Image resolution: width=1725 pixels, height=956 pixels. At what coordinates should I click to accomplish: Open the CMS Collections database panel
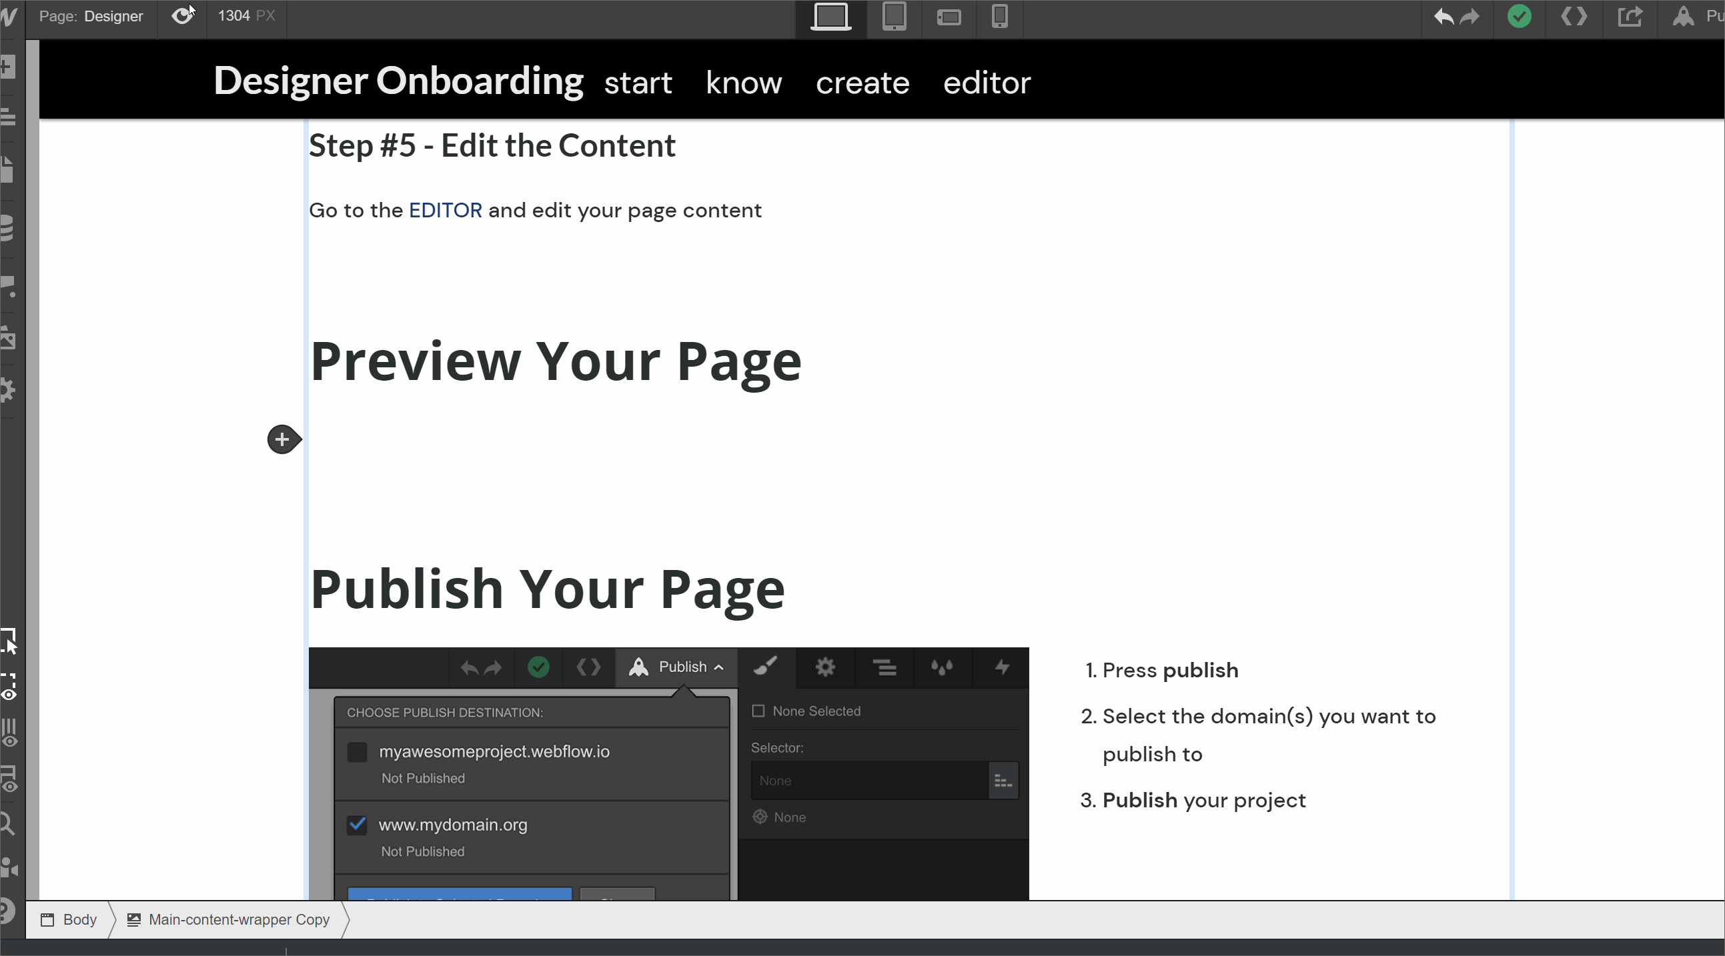(7, 227)
